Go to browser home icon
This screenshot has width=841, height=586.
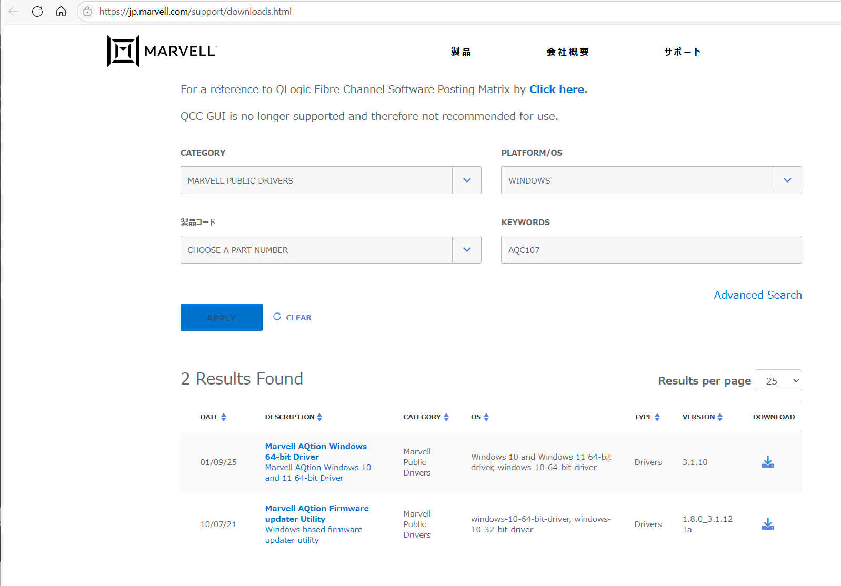(x=61, y=12)
